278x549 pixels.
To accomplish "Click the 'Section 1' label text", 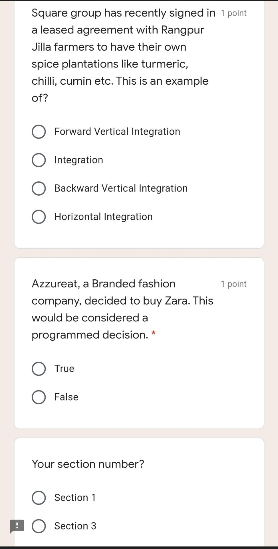I will (x=75, y=498).
